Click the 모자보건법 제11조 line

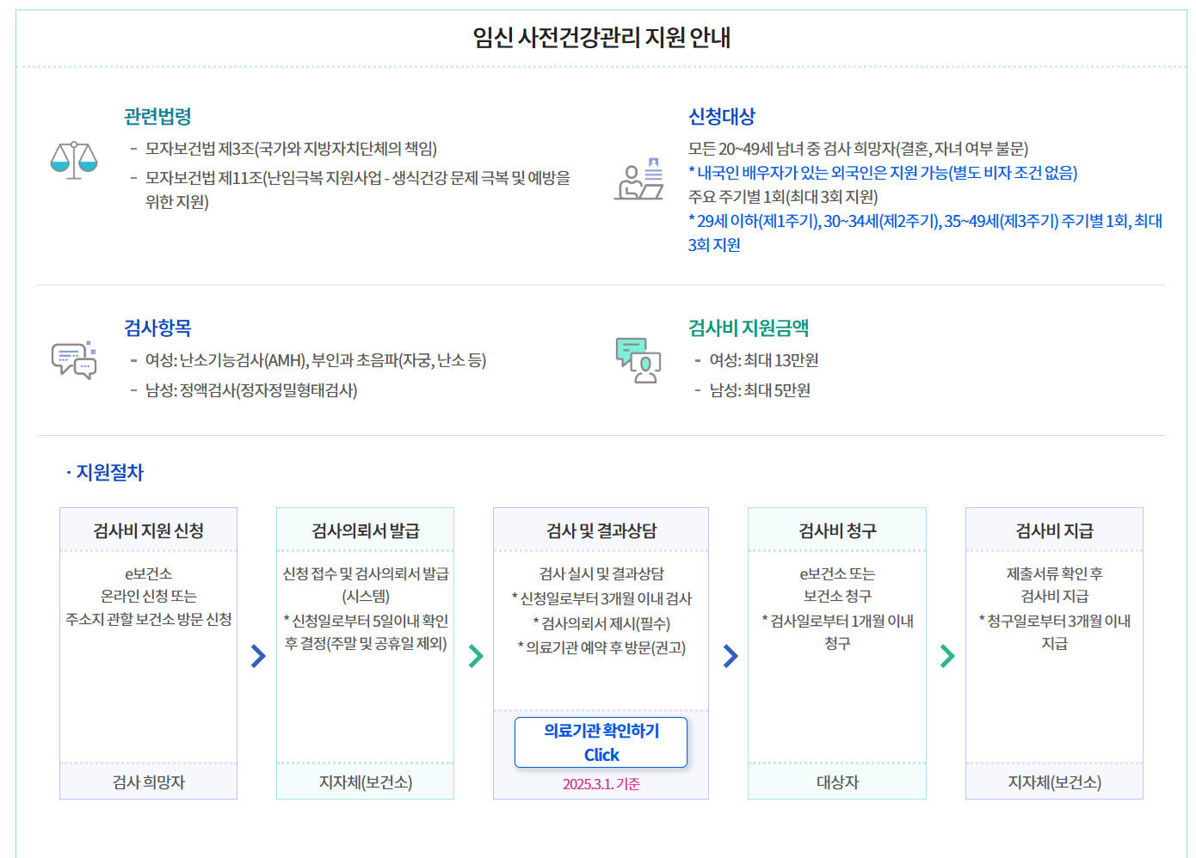click(x=358, y=190)
